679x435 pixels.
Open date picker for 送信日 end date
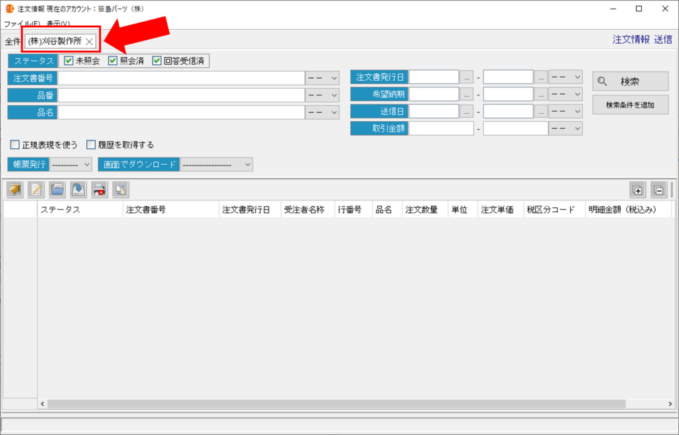541,111
